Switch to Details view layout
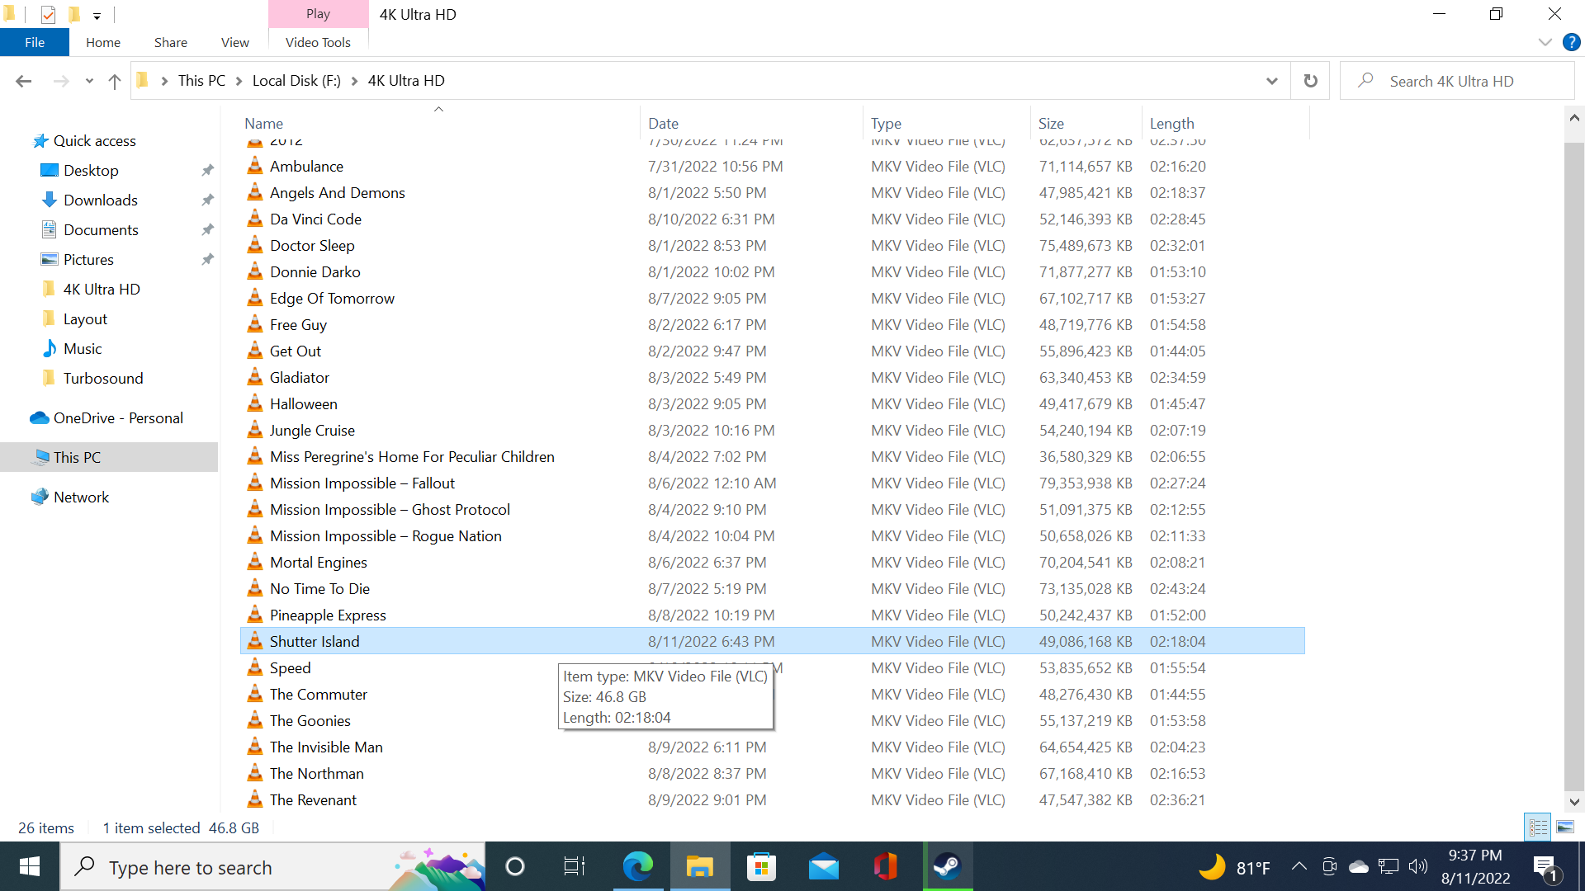This screenshot has height=891, width=1585. [x=1538, y=827]
